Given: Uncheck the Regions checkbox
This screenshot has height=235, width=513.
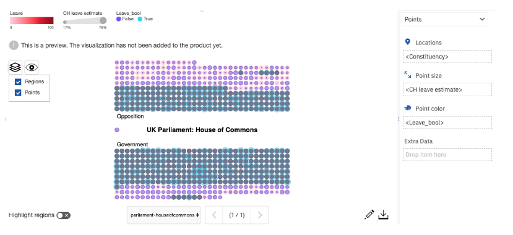Looking at the screenshot, I should (x=19, y=82).
